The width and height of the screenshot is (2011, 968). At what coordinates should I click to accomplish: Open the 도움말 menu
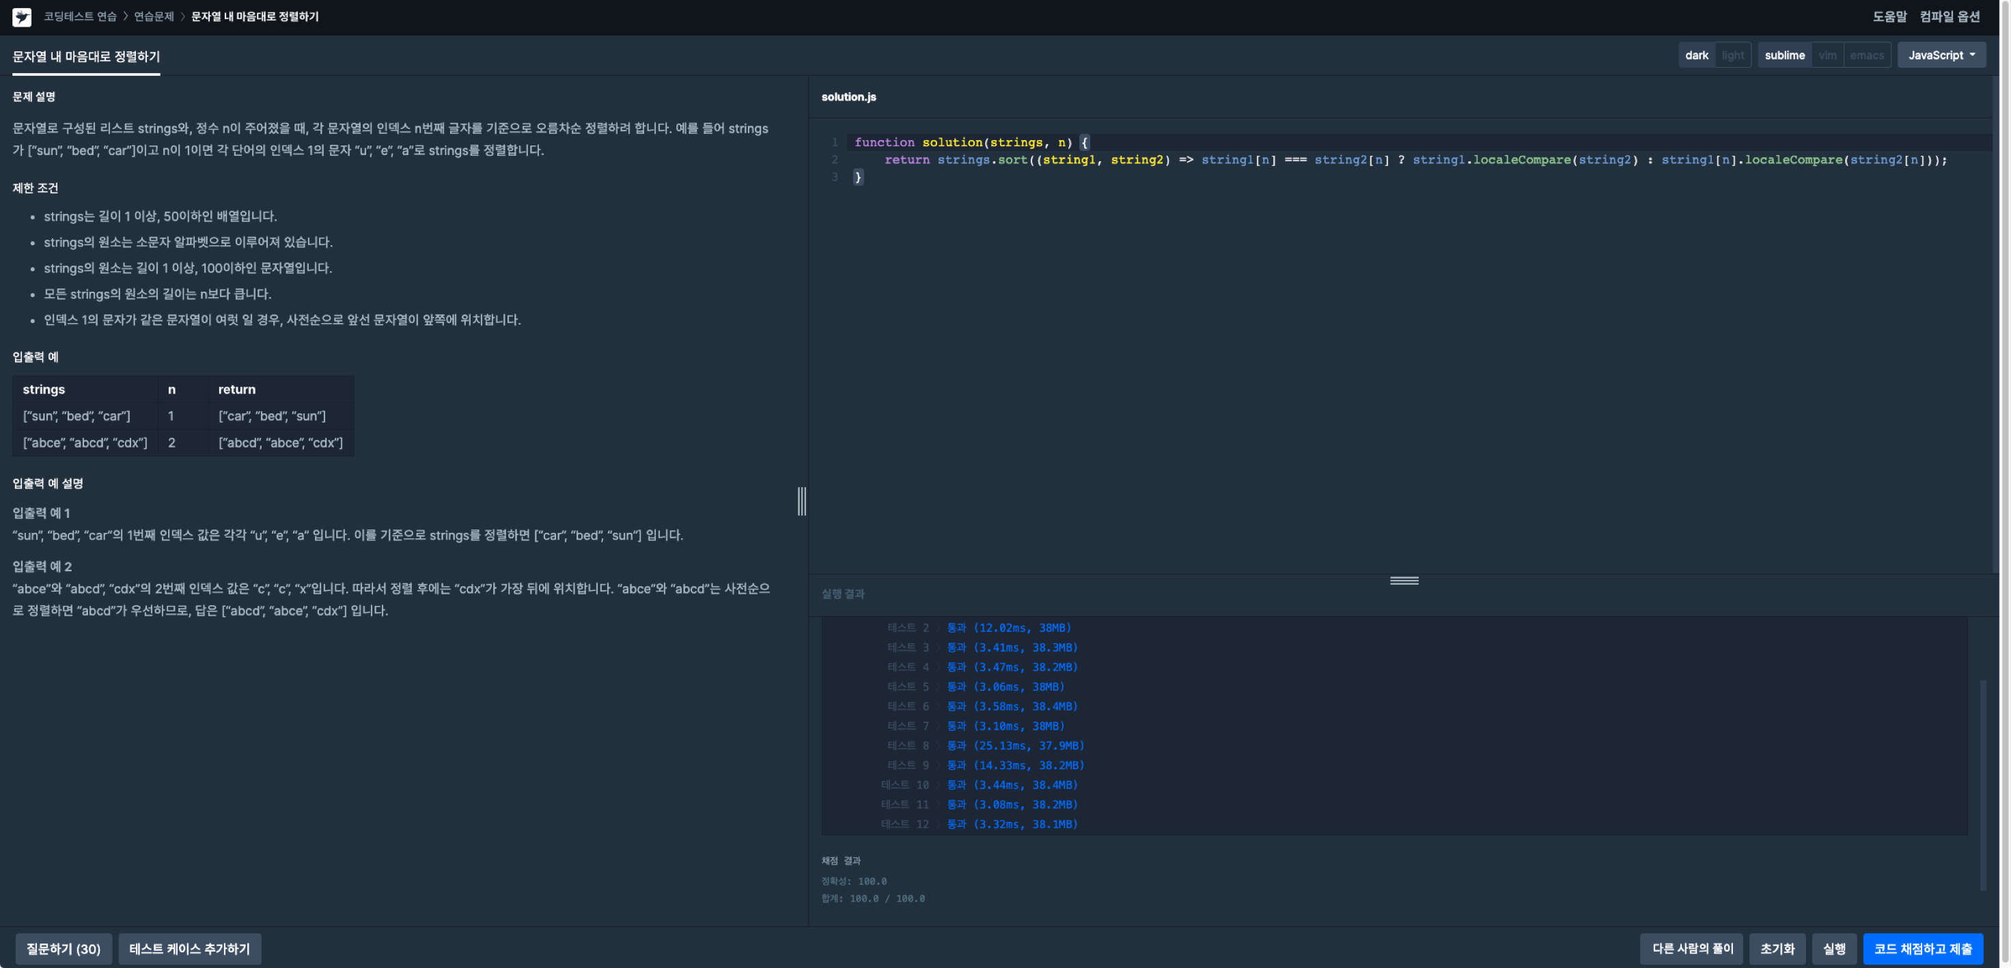click(1889, 16)
